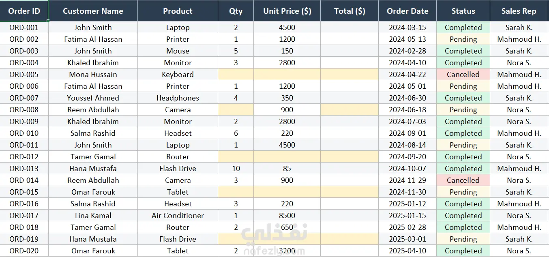Viewport: 549px width, 257px height.
Task: Select the Unit Price ($) header cell
Action: click(x=287, y=11)
